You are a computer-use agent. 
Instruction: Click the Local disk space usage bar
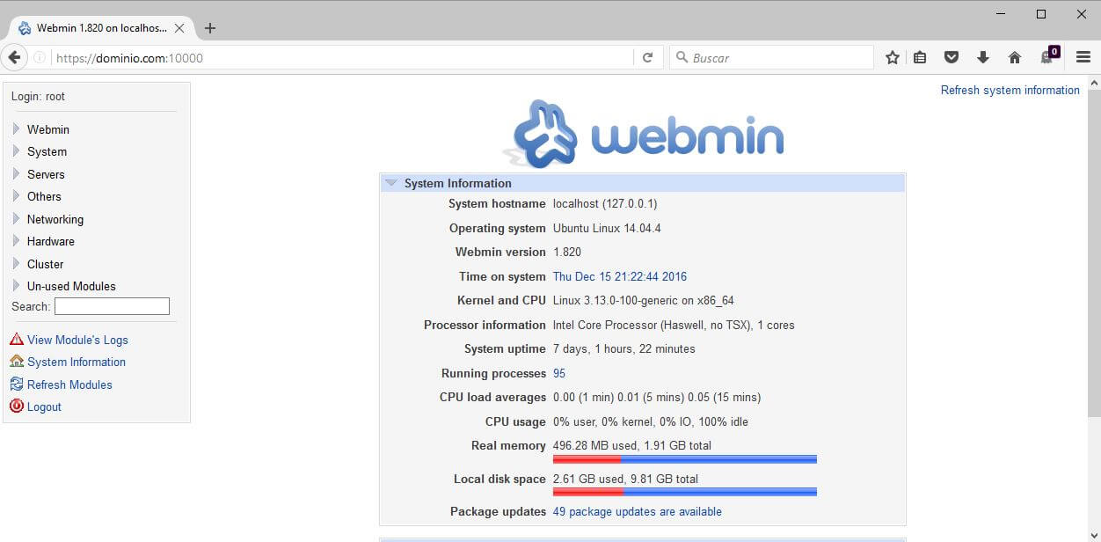coord(685,492)
